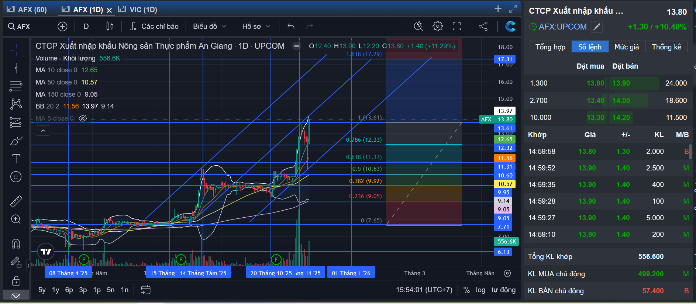Activate the zoom in tool
The image size is (696, 304).
(16, 219)
